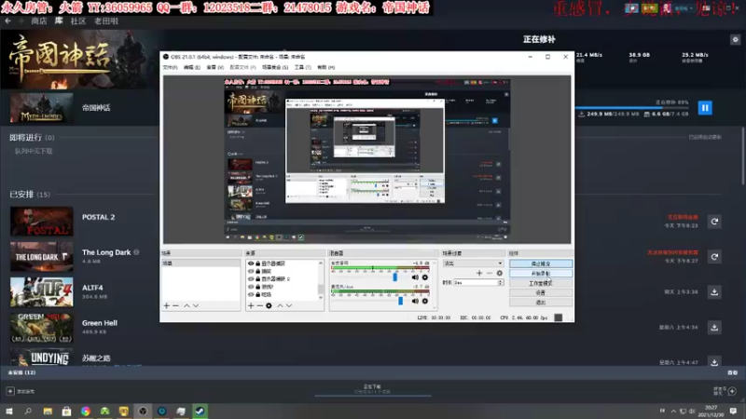This screenshot has height=419, width=746.
Task: Click Steam icon in Windows taskbar
Action: coord(200,411)
